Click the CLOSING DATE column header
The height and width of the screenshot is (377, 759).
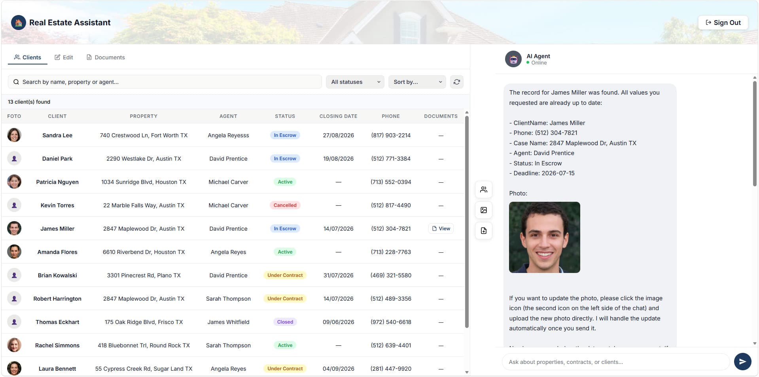(338, 116)
